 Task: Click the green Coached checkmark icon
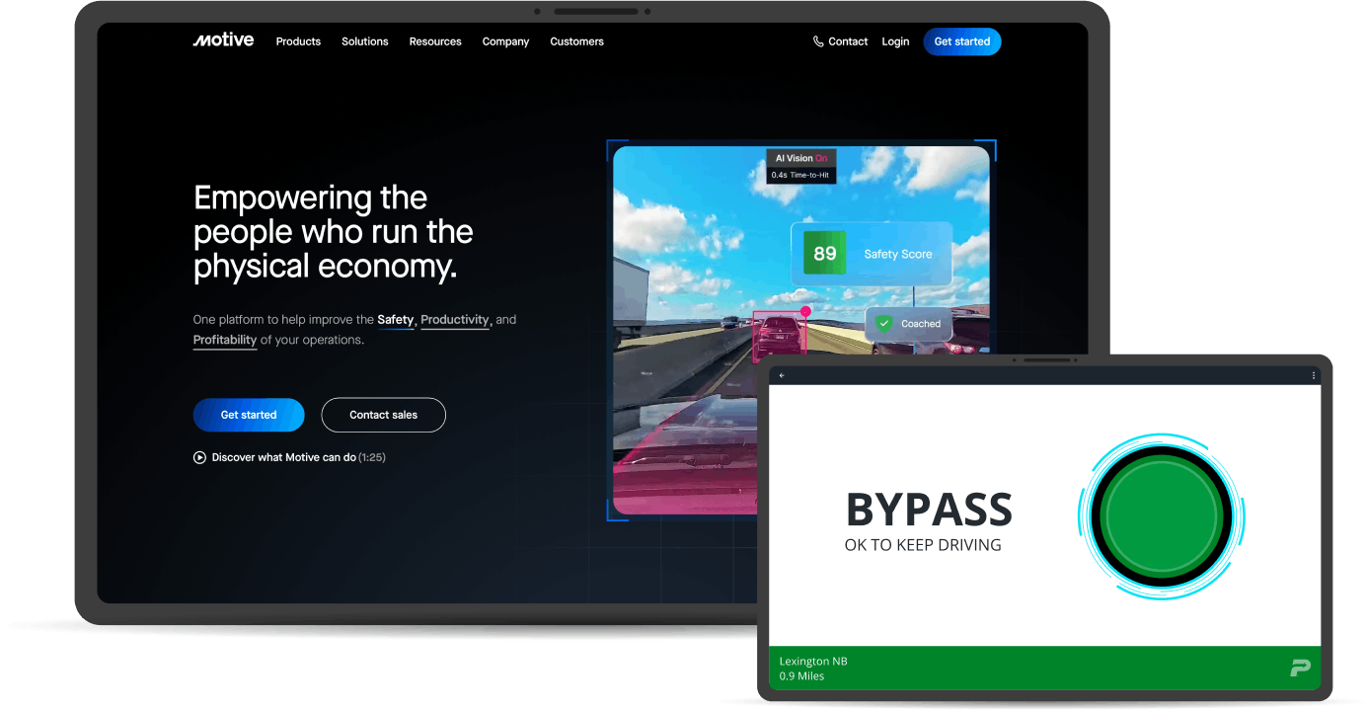tap(883, 324)
